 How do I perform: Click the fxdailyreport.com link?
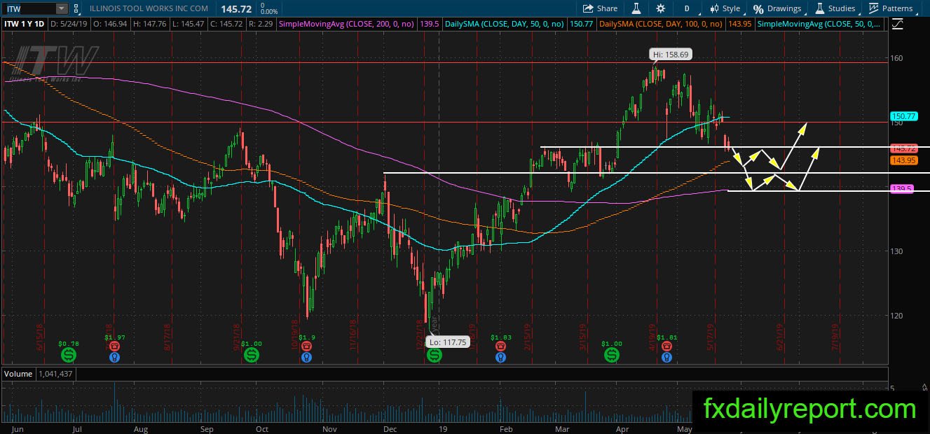tap(809, 409)
